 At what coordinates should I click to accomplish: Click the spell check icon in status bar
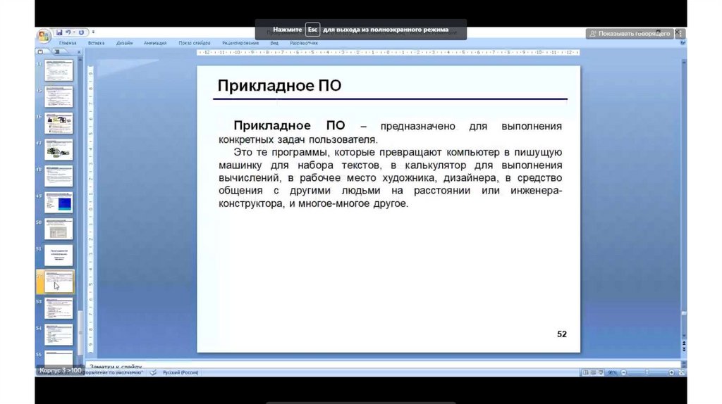tap(153, 372)
